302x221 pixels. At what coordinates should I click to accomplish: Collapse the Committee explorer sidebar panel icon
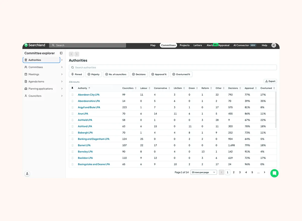[x=61, y=53]
